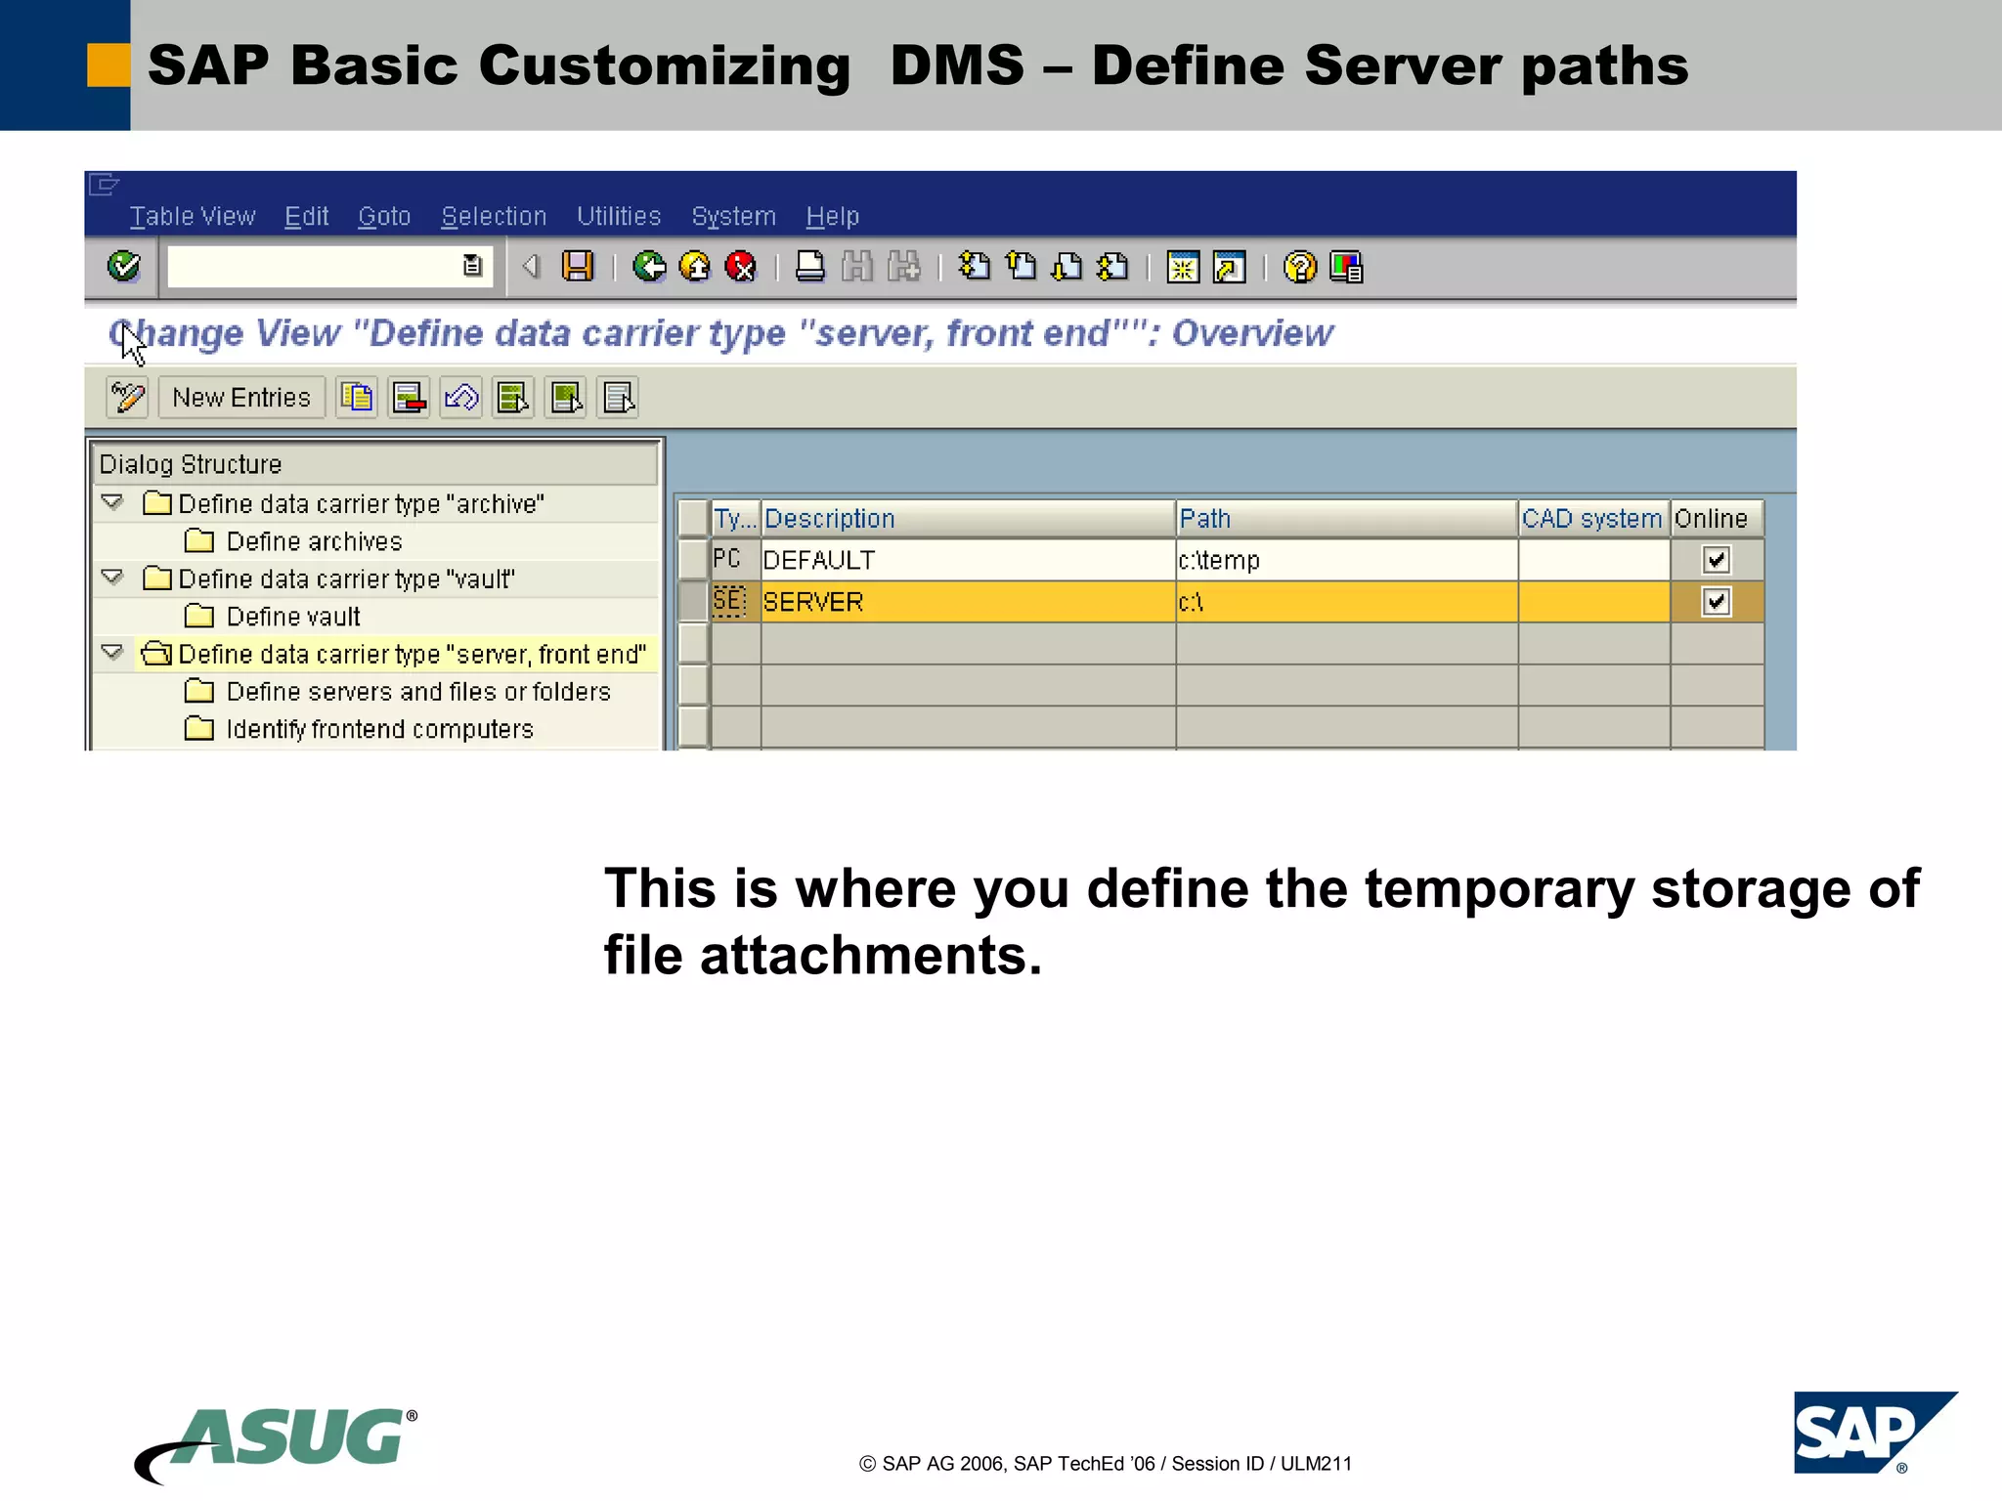The height and width of the screenshot is (1501, 2002).
Task: Select Define servers and files or folders
Action: pyautogui.click(x=418, y=692)
